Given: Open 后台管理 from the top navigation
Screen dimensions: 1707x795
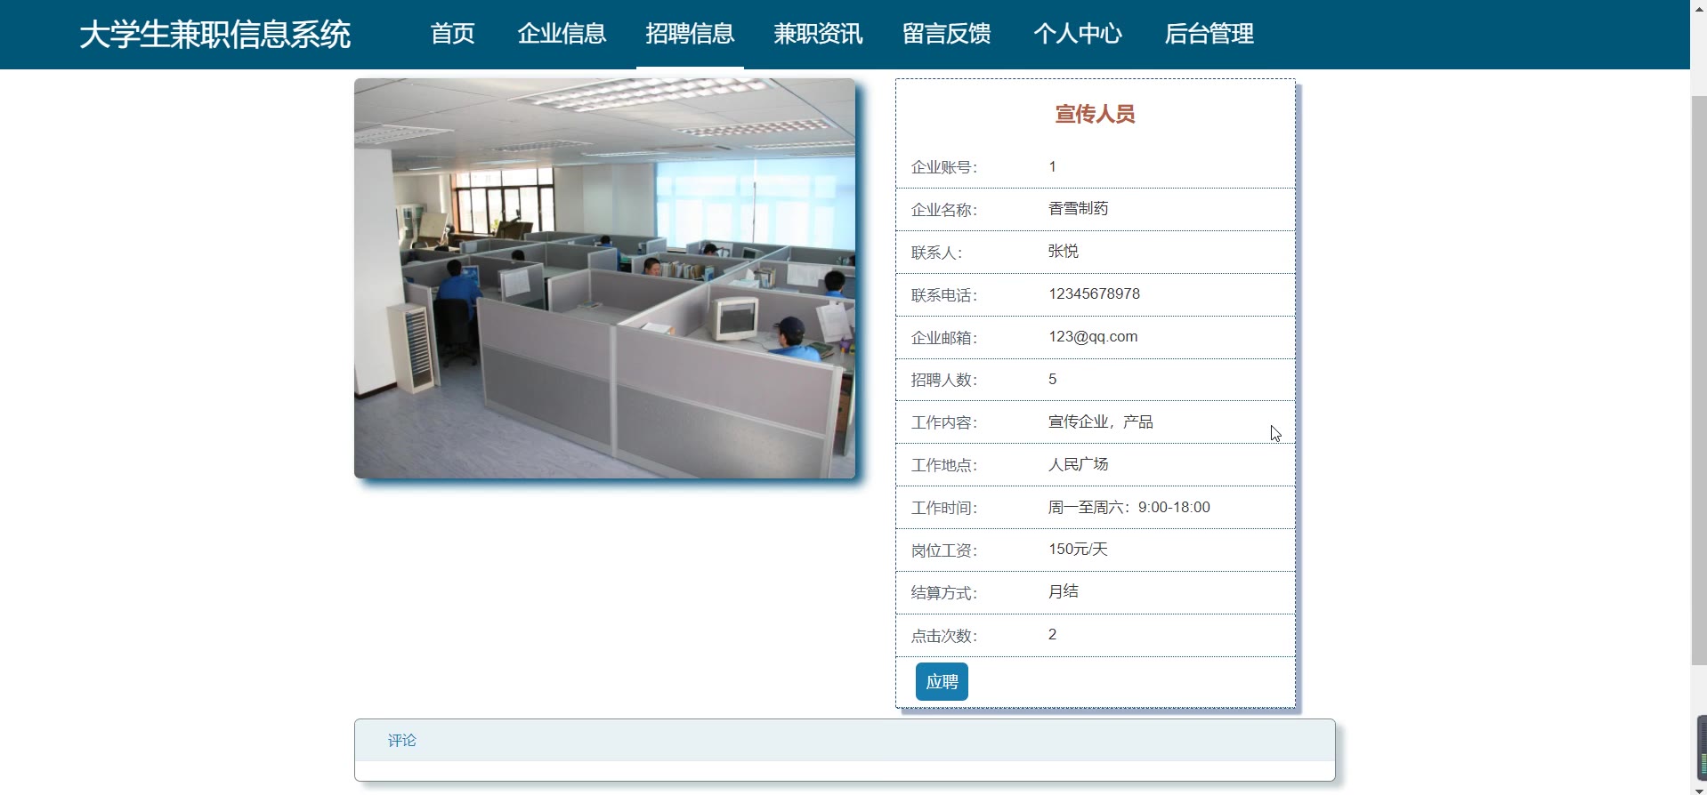Looking at the screenshot, I should (1209, 34).
